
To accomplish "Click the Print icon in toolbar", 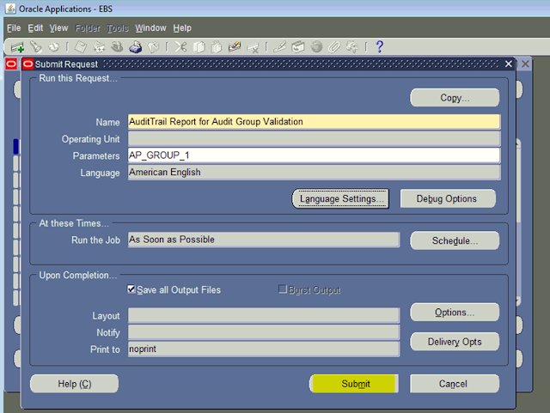I will pyautogui.click(x=135, y=46).
